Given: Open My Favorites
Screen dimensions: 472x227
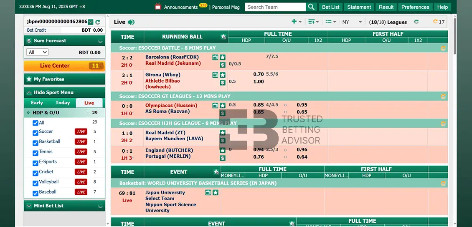Looking at the screenshot, I should click(64, 79).
